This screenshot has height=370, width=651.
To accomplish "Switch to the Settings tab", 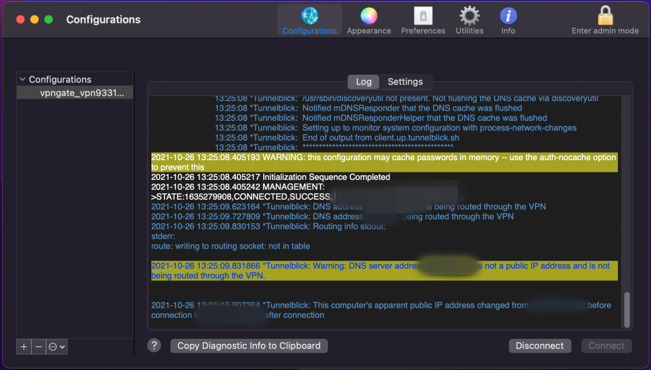I will (x=405, y=82).
